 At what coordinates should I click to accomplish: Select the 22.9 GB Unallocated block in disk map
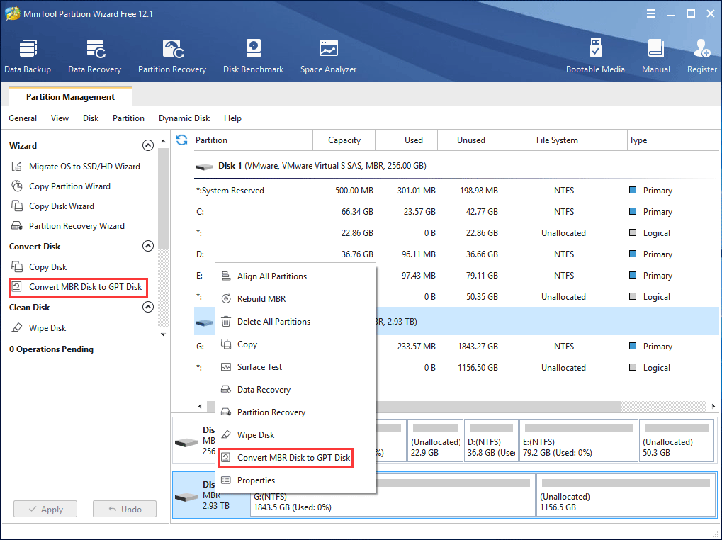[x=435, y=441]
